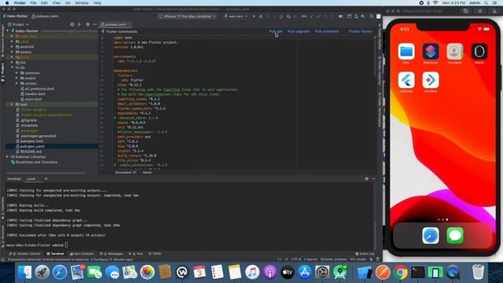Expand the ios folder

click(x=13, y=62)
